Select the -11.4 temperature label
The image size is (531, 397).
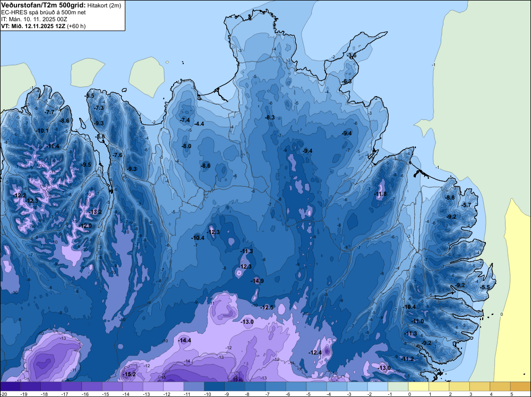(53, 146)
